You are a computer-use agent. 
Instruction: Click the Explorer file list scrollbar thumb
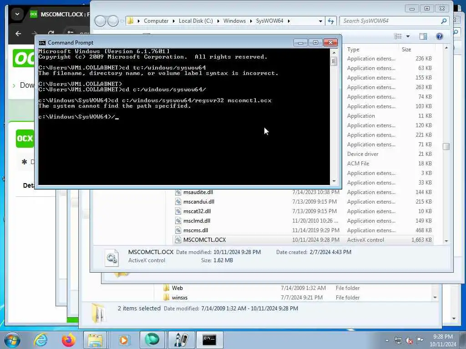(446, 147)
